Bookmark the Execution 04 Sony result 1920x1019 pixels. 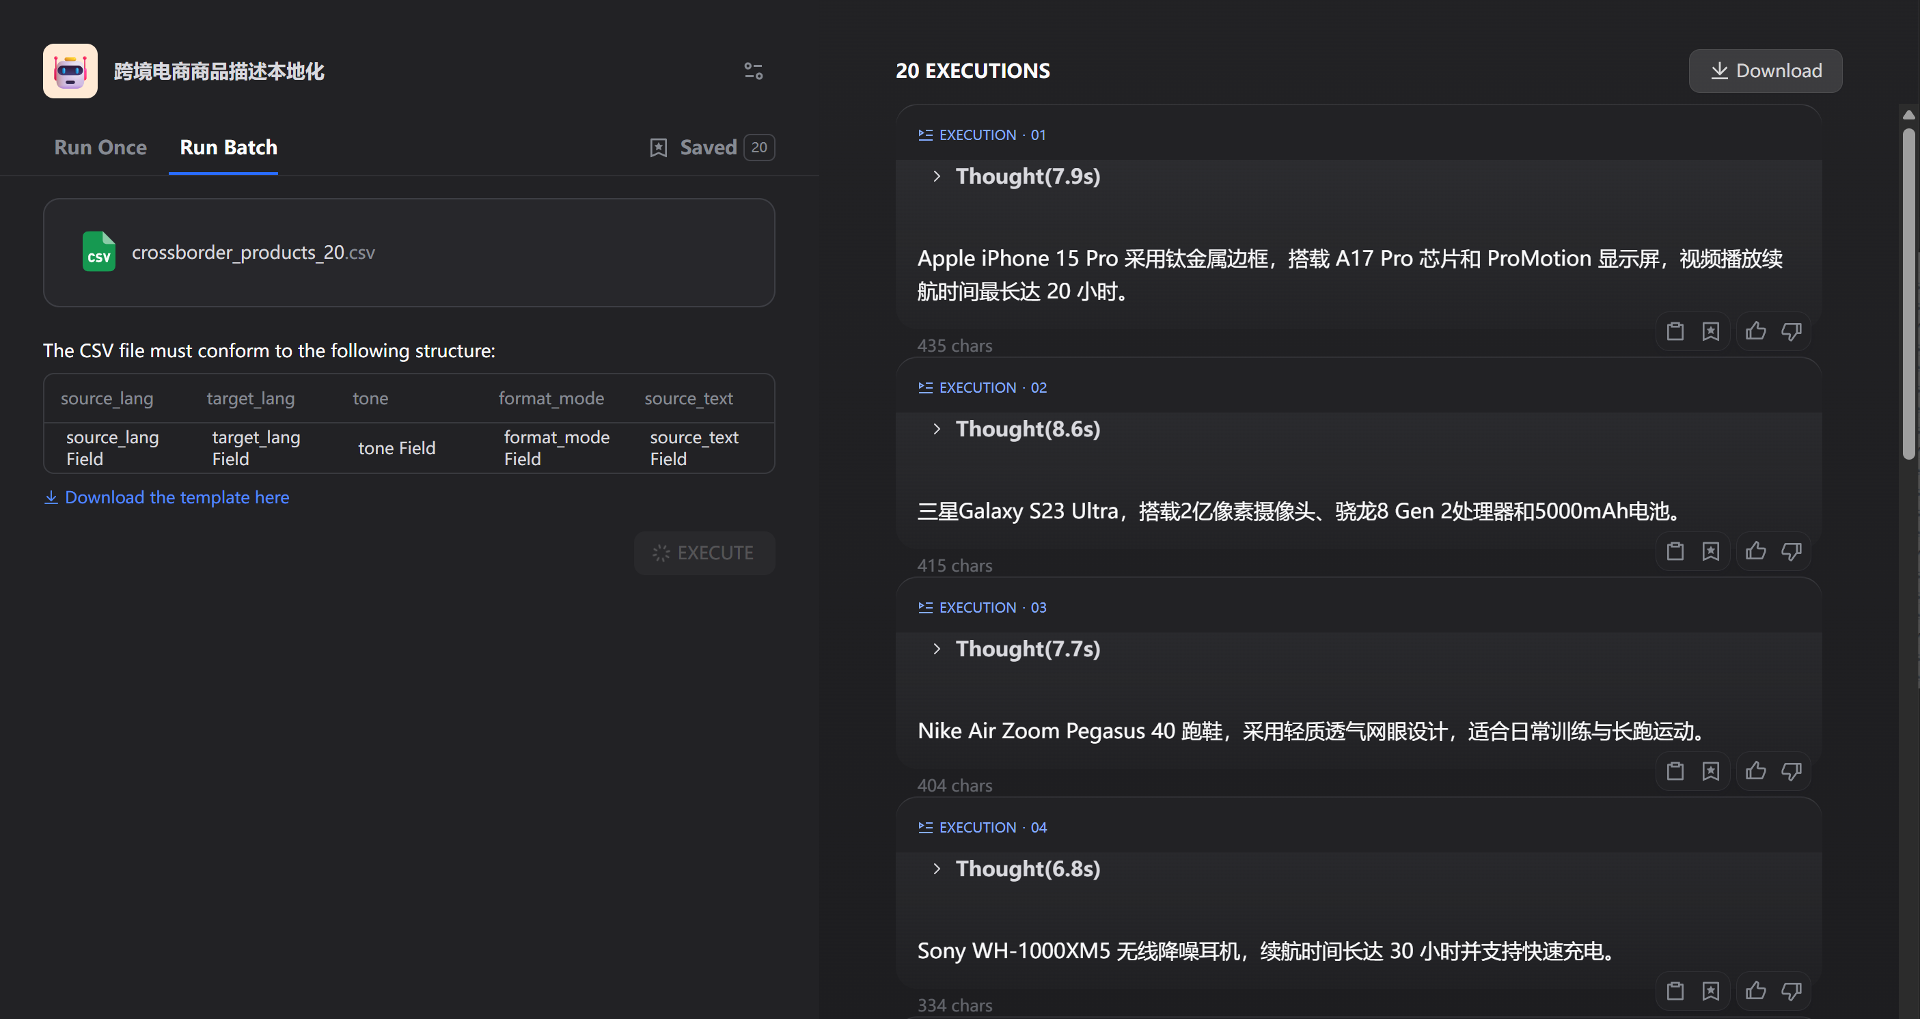1710,991
